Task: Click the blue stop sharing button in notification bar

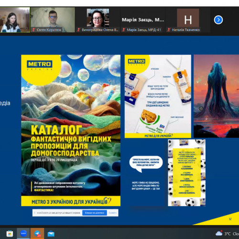Action: point(95,213)
